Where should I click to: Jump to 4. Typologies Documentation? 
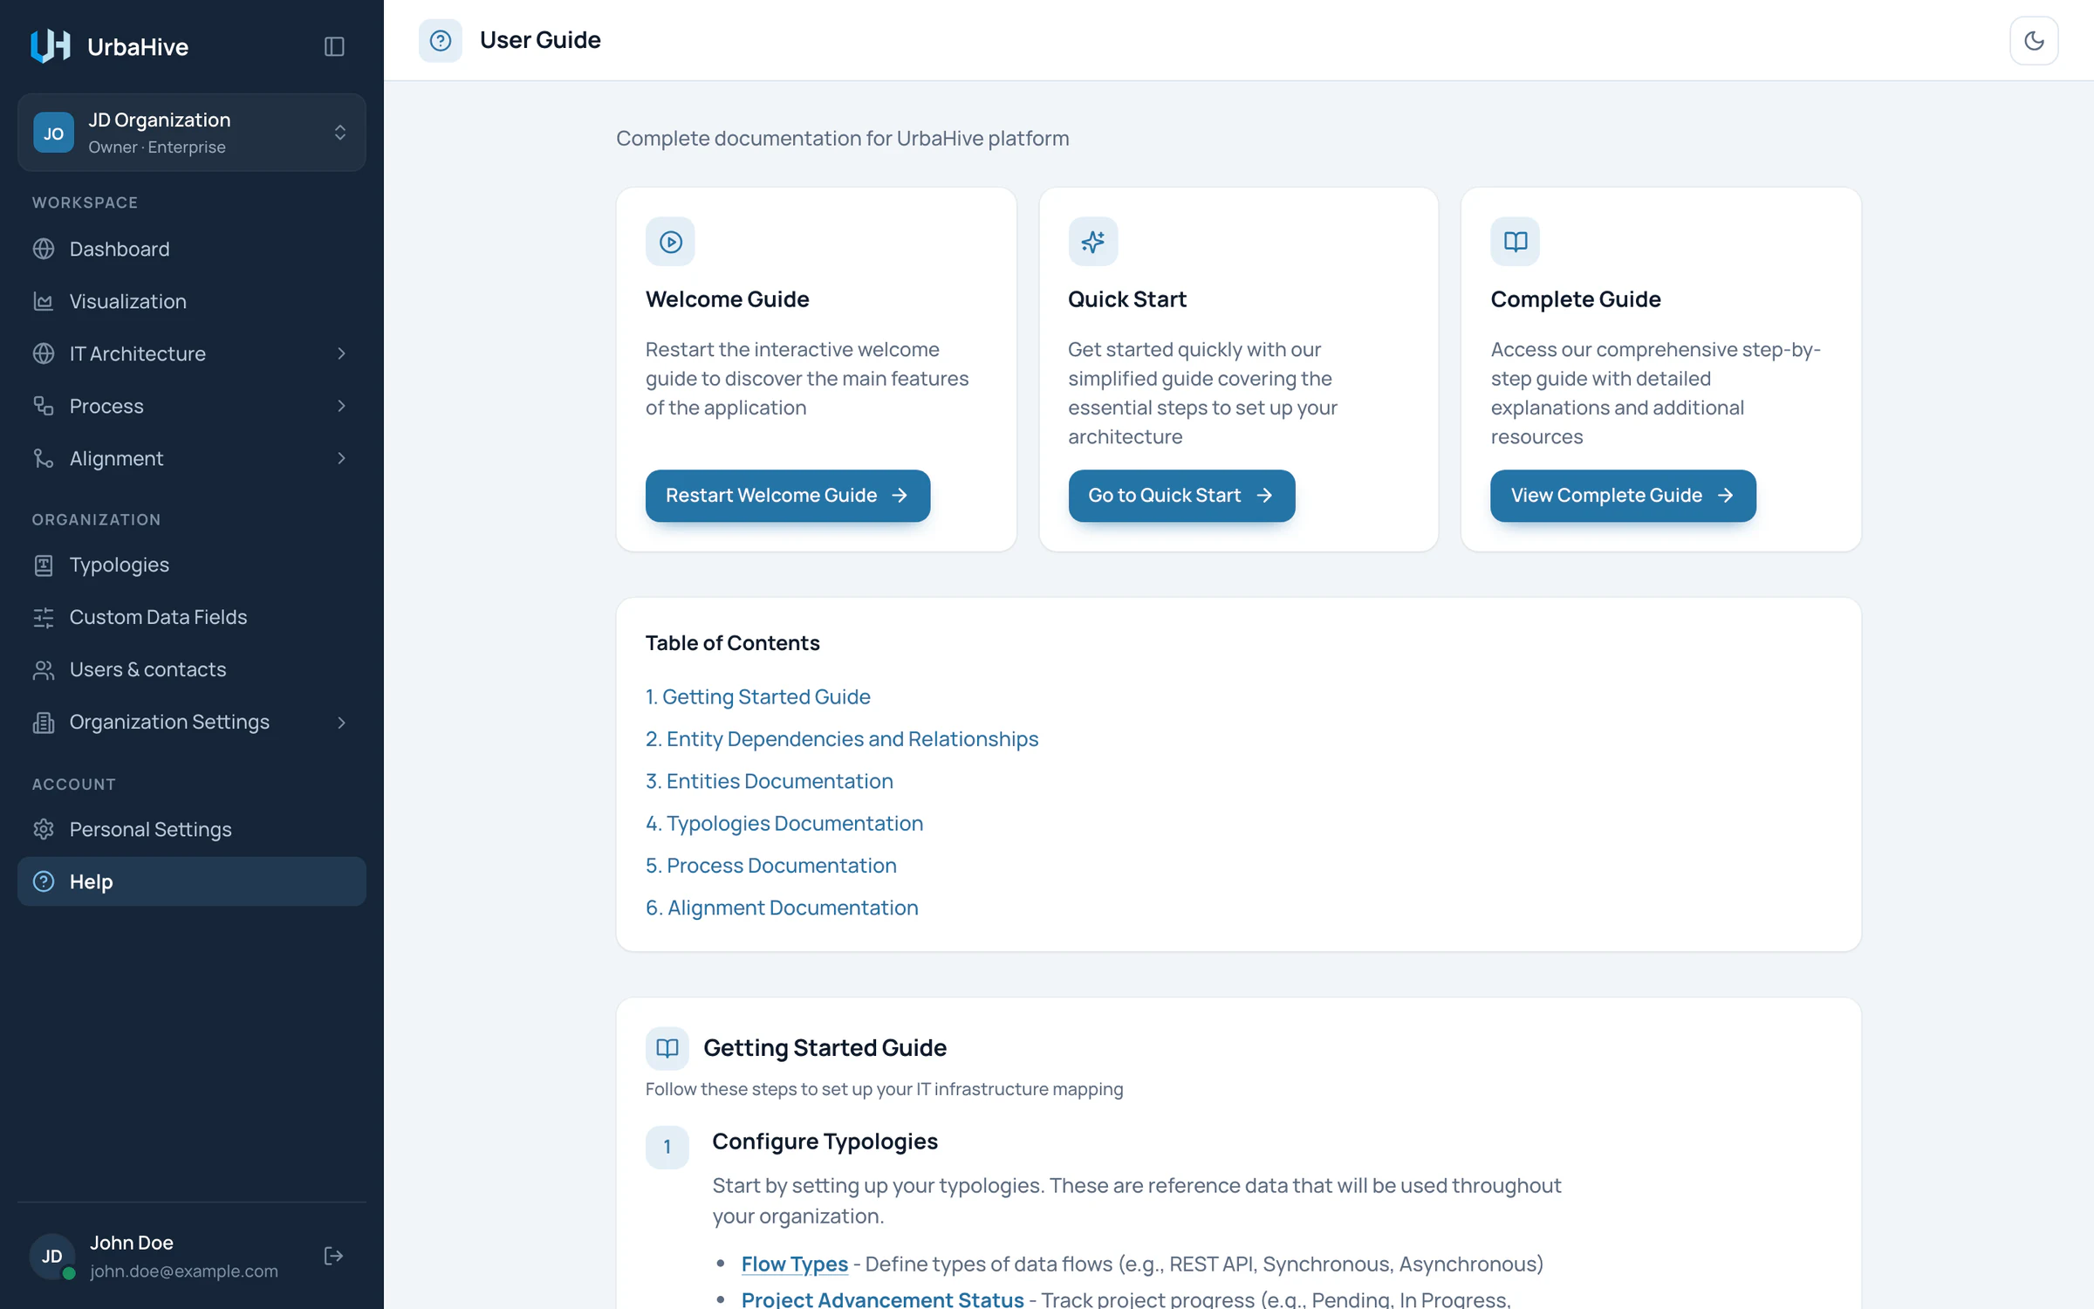[784, 823]
